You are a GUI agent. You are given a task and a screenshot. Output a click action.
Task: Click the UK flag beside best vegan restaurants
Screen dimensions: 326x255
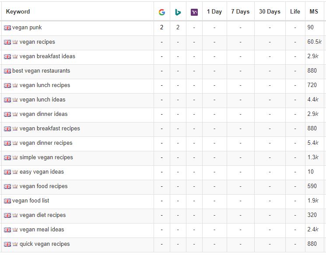(x=7, y=71)
